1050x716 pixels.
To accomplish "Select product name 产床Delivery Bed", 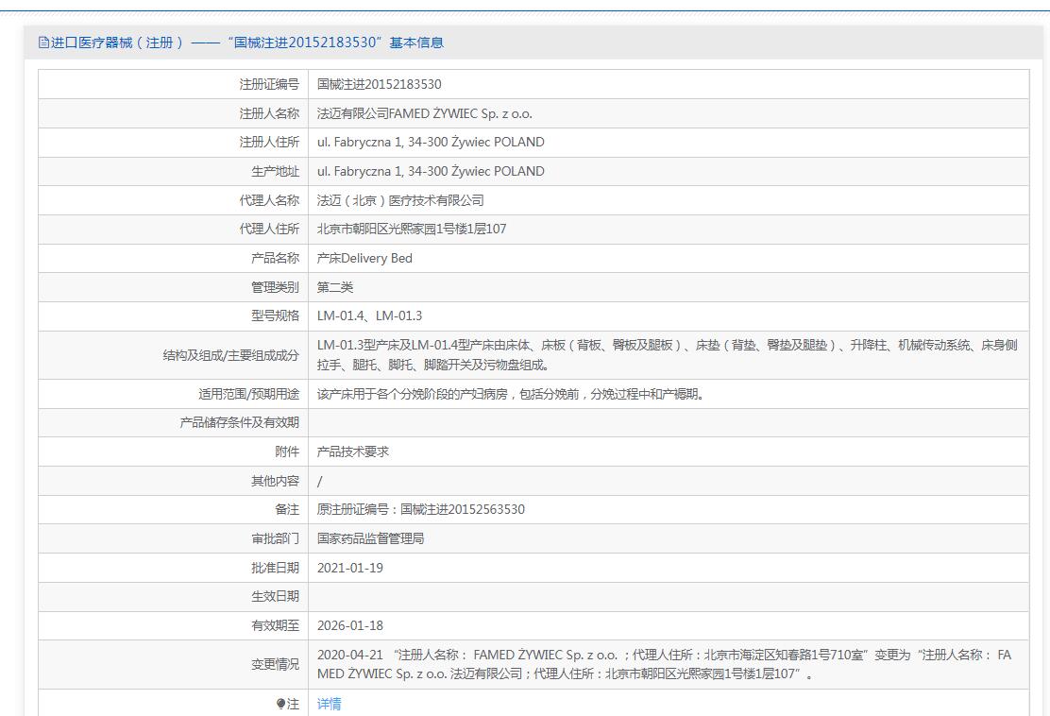I will 364,258.
